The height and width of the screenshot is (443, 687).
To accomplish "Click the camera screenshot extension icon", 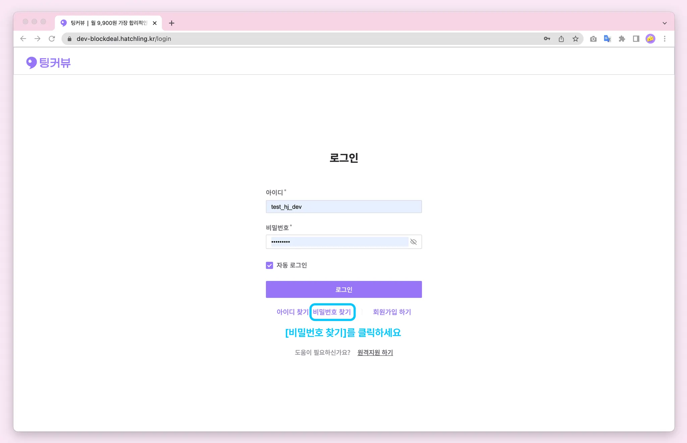I will click(593, 39).
